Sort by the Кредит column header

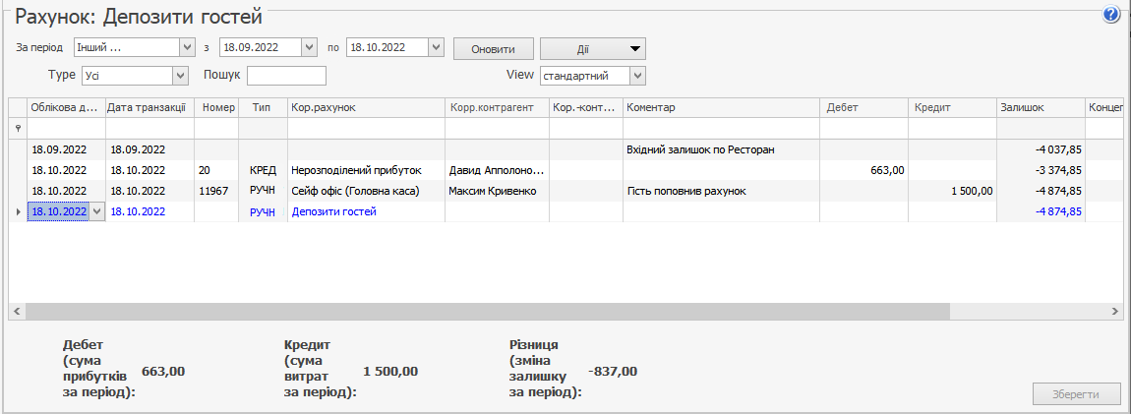[x=949, y=107]
